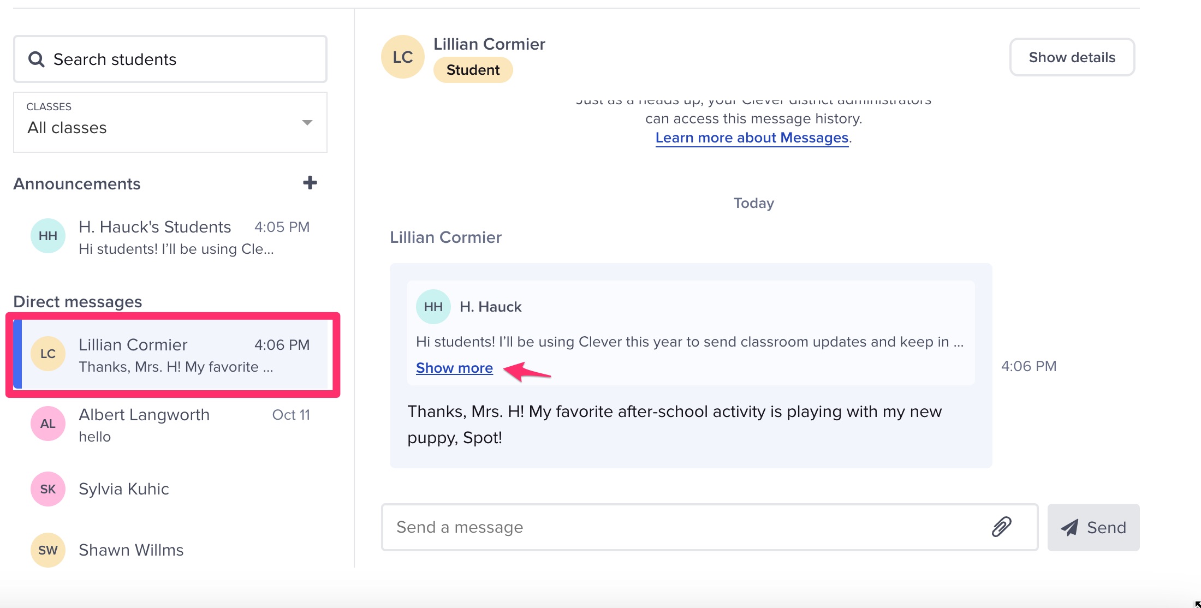Select Sylvia Kuhic's SK avatar
This screenshot has height=608, width=1201.
(x=47, y=489)
